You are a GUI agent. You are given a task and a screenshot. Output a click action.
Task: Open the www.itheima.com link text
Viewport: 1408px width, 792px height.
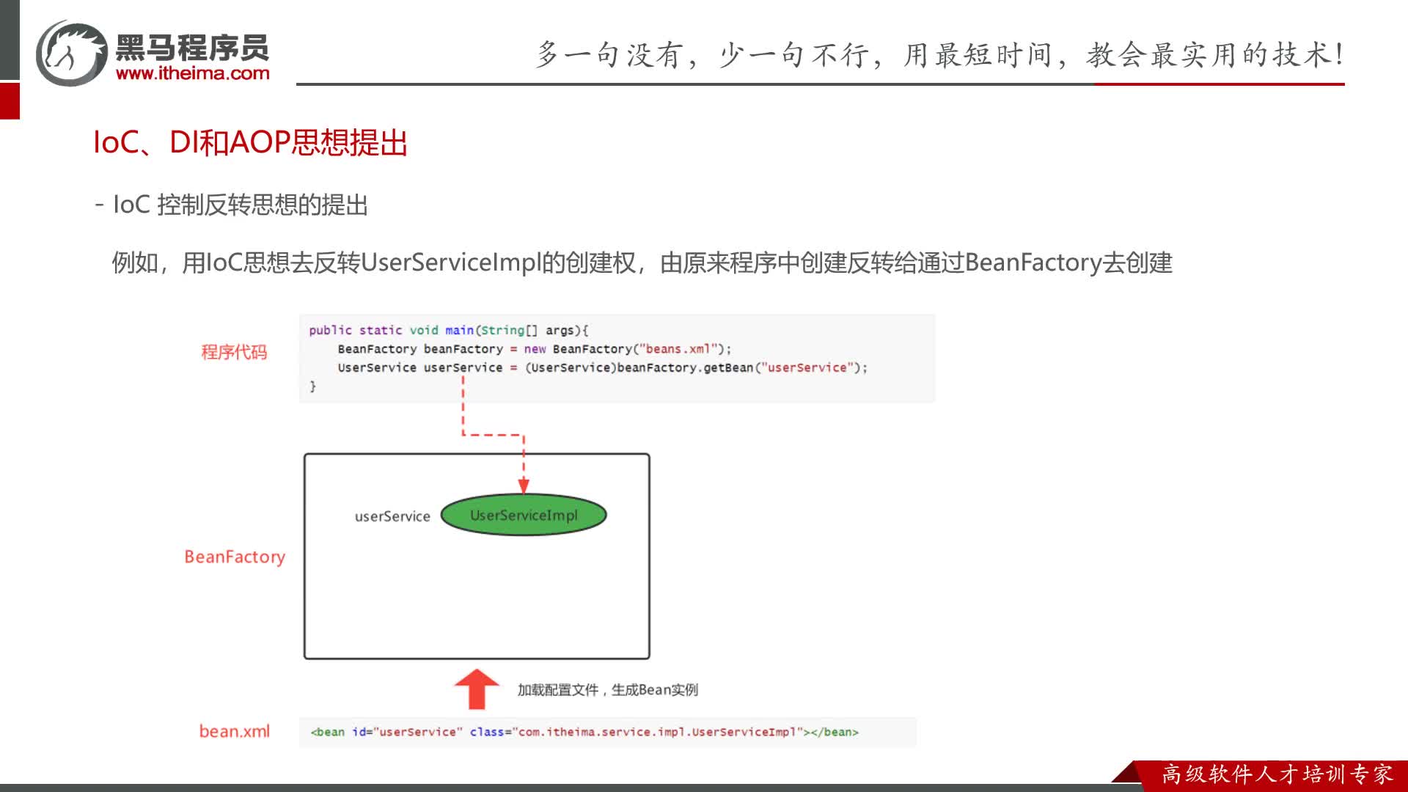coord(193,73)
